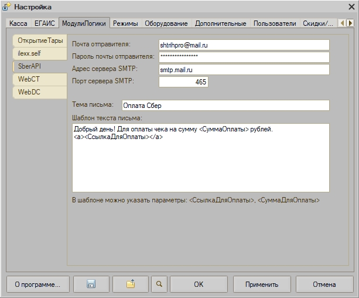Open the ЕГАИС tab
359x298 pixels.
(x=45, y=23)
